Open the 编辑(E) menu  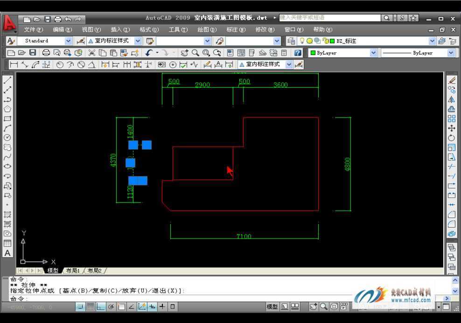pyautogui.click(x=63, y=30)
